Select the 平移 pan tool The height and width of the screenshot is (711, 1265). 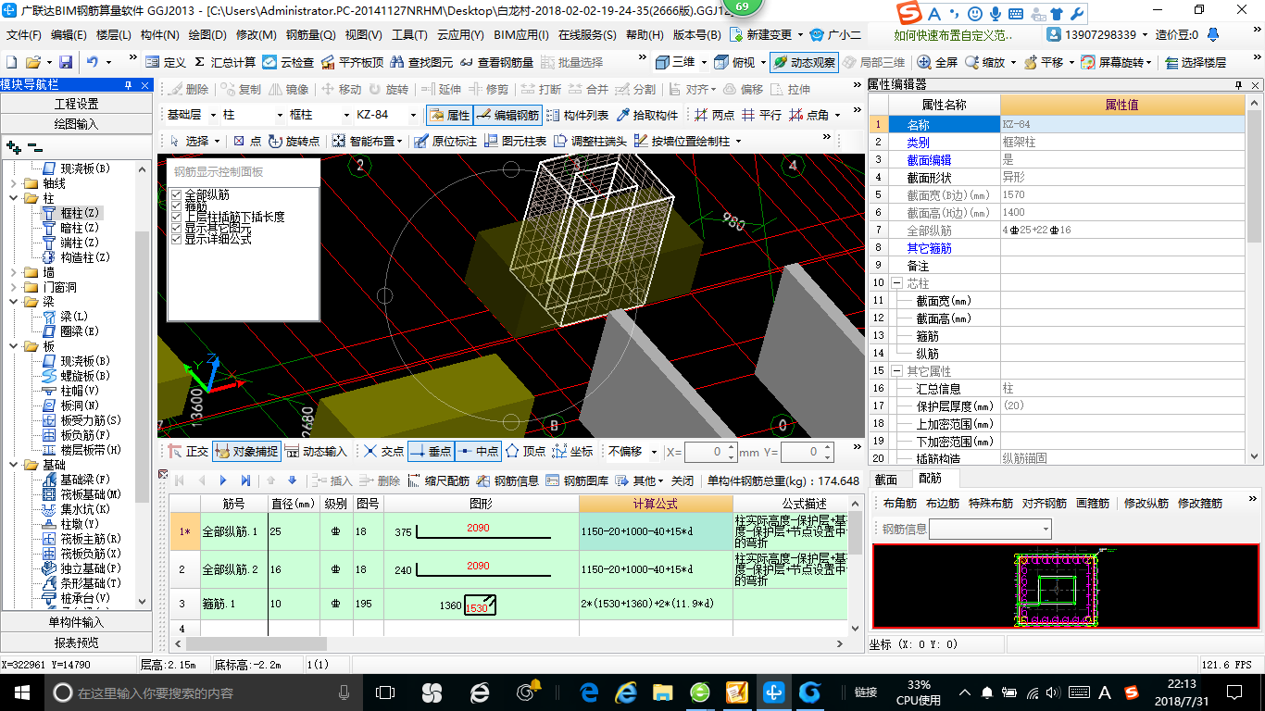pos(1043,62)
